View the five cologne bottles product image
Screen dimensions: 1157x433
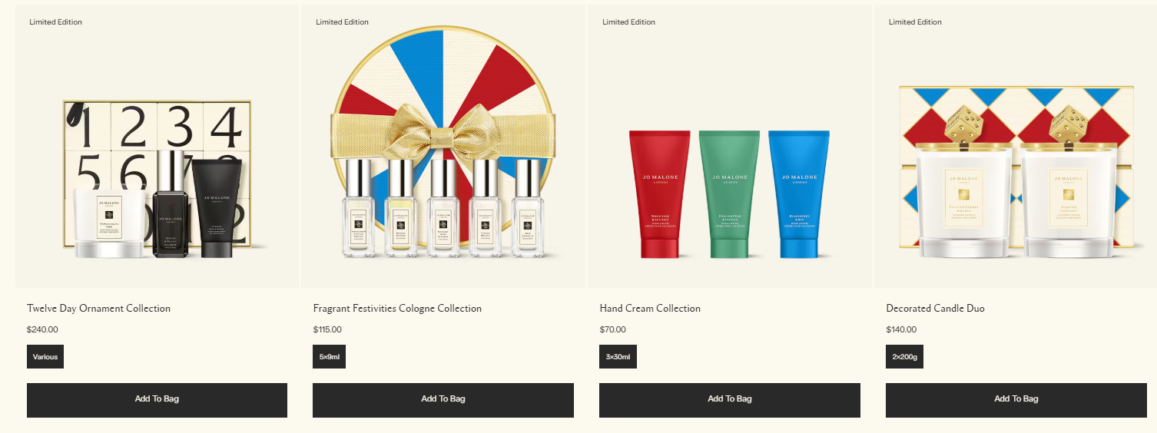pos(443,146)
